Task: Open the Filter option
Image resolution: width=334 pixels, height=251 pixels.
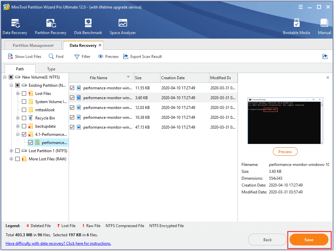Action: [x=82, y=57]
